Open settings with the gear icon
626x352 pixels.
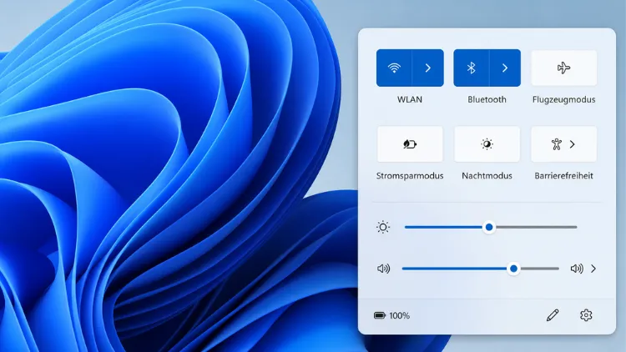point(586,315)
